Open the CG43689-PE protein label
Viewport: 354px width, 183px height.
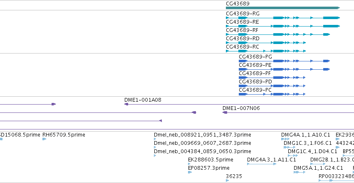click(255, 65)
